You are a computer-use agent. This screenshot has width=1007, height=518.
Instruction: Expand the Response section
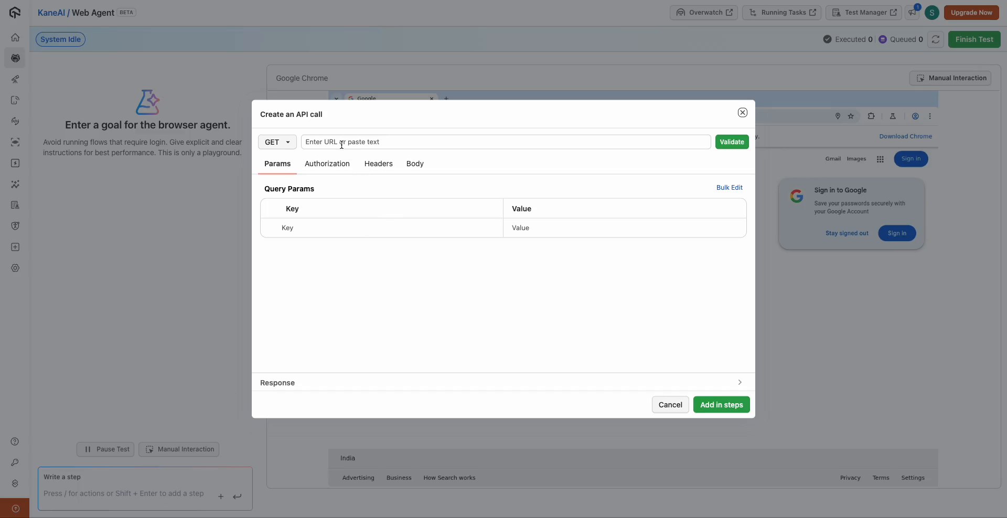[740, 383]
